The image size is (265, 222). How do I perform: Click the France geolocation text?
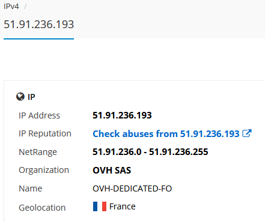[x=123, y=206]
